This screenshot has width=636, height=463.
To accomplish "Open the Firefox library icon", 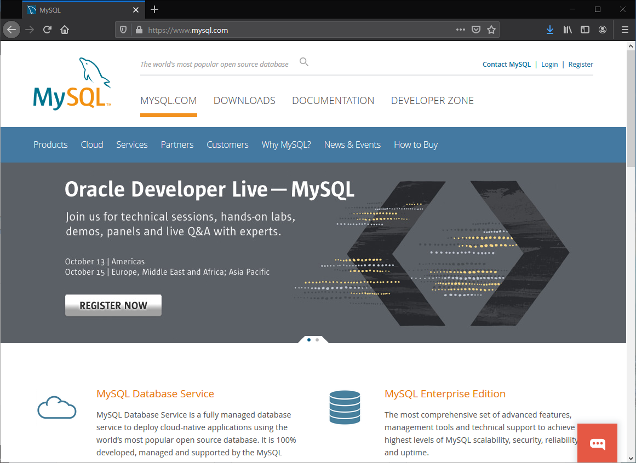I will pos(568,30).
